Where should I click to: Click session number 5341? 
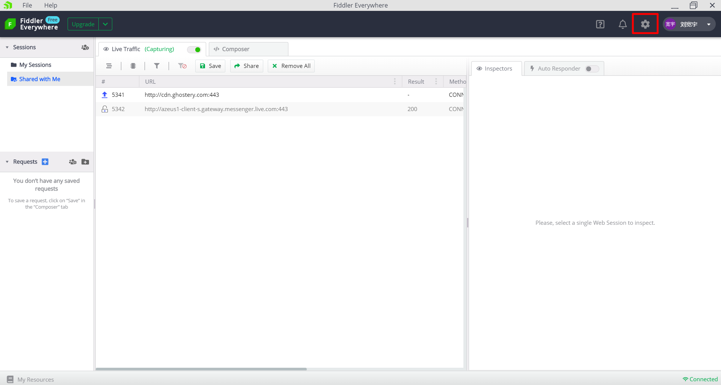tap(118, 95)
